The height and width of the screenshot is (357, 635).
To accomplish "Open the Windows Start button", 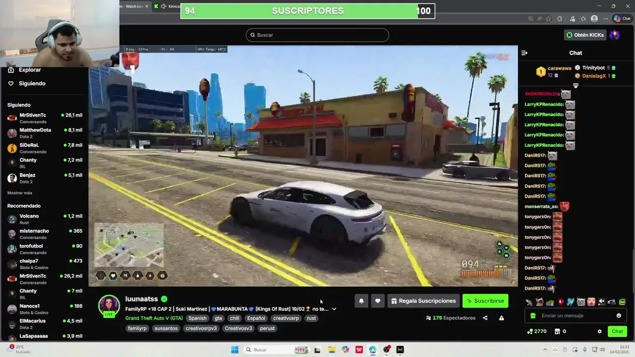I will pyautogui.click(x=234, y=350).
